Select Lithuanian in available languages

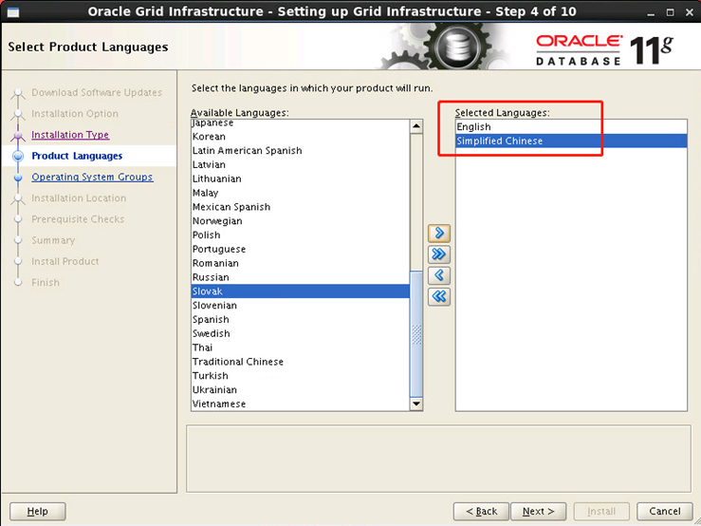click(x=300, y=178)
